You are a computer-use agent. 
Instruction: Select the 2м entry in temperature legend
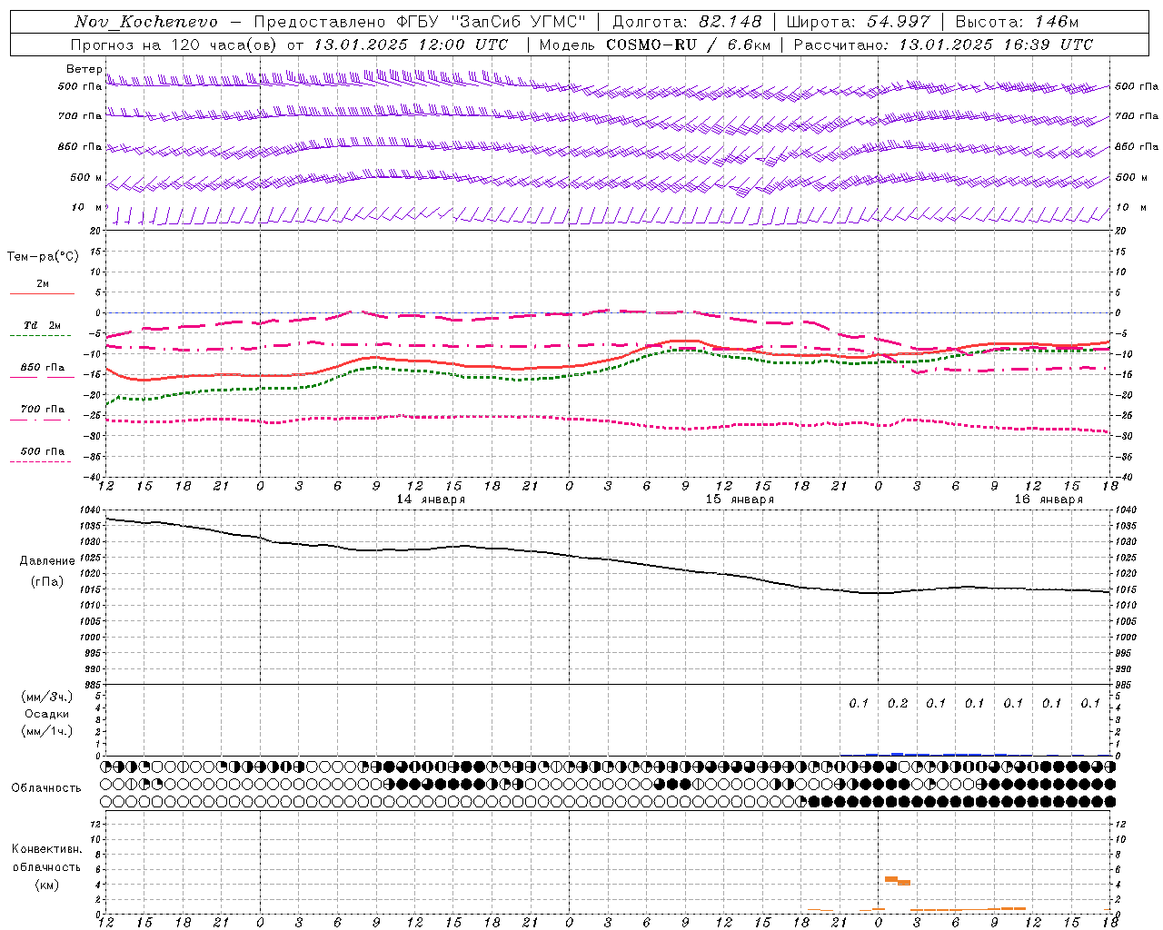(x=43, y=284)
